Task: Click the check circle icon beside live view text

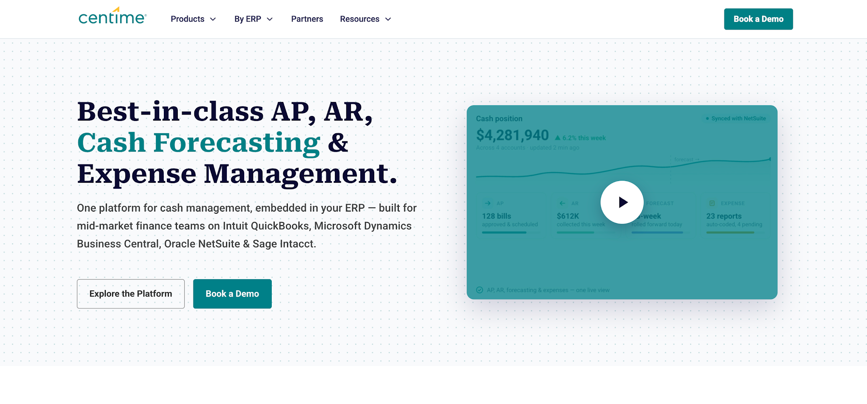Action: tap(480, 290)
